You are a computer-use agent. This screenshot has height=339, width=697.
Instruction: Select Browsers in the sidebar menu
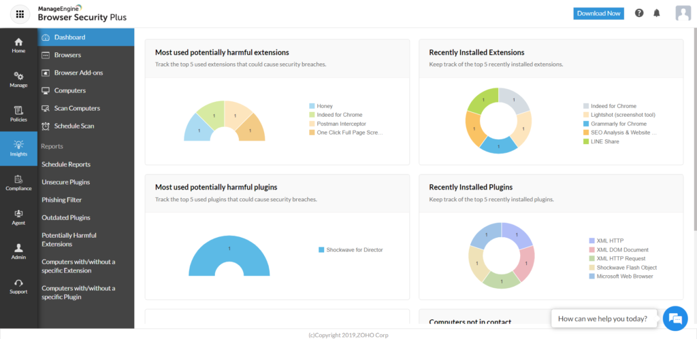(x=67, y=55)
